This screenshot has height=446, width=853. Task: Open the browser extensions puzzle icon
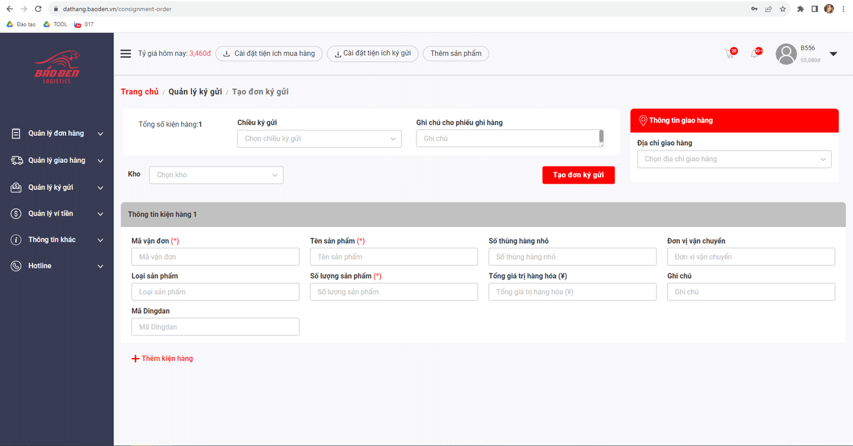[800, 9]
